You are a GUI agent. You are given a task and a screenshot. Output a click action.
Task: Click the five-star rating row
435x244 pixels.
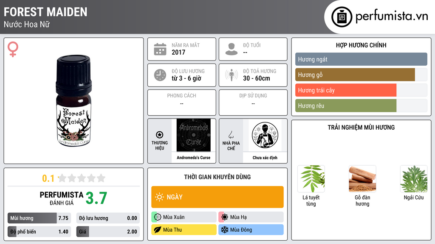tap(82, 178)
